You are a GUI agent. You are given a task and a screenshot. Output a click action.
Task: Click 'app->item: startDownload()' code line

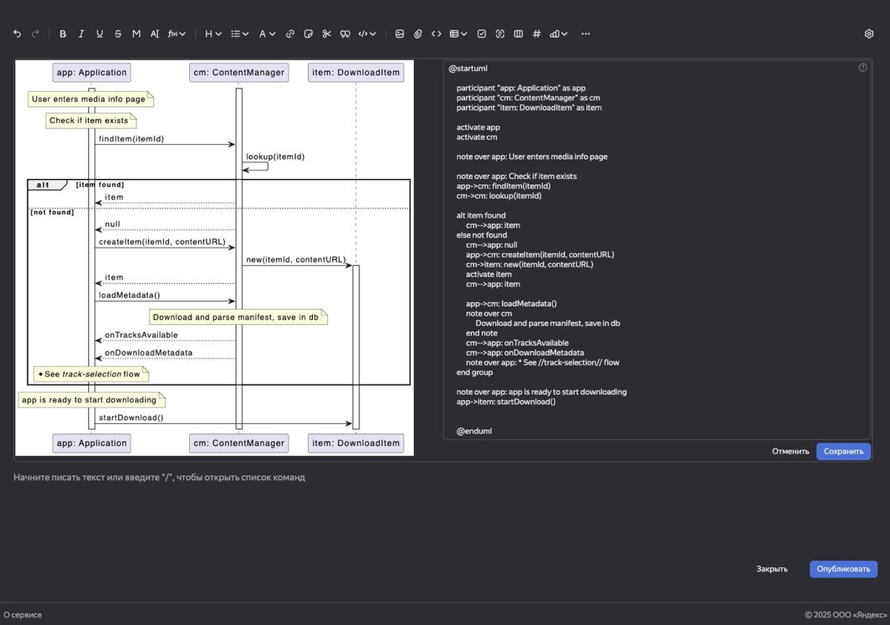506,402
